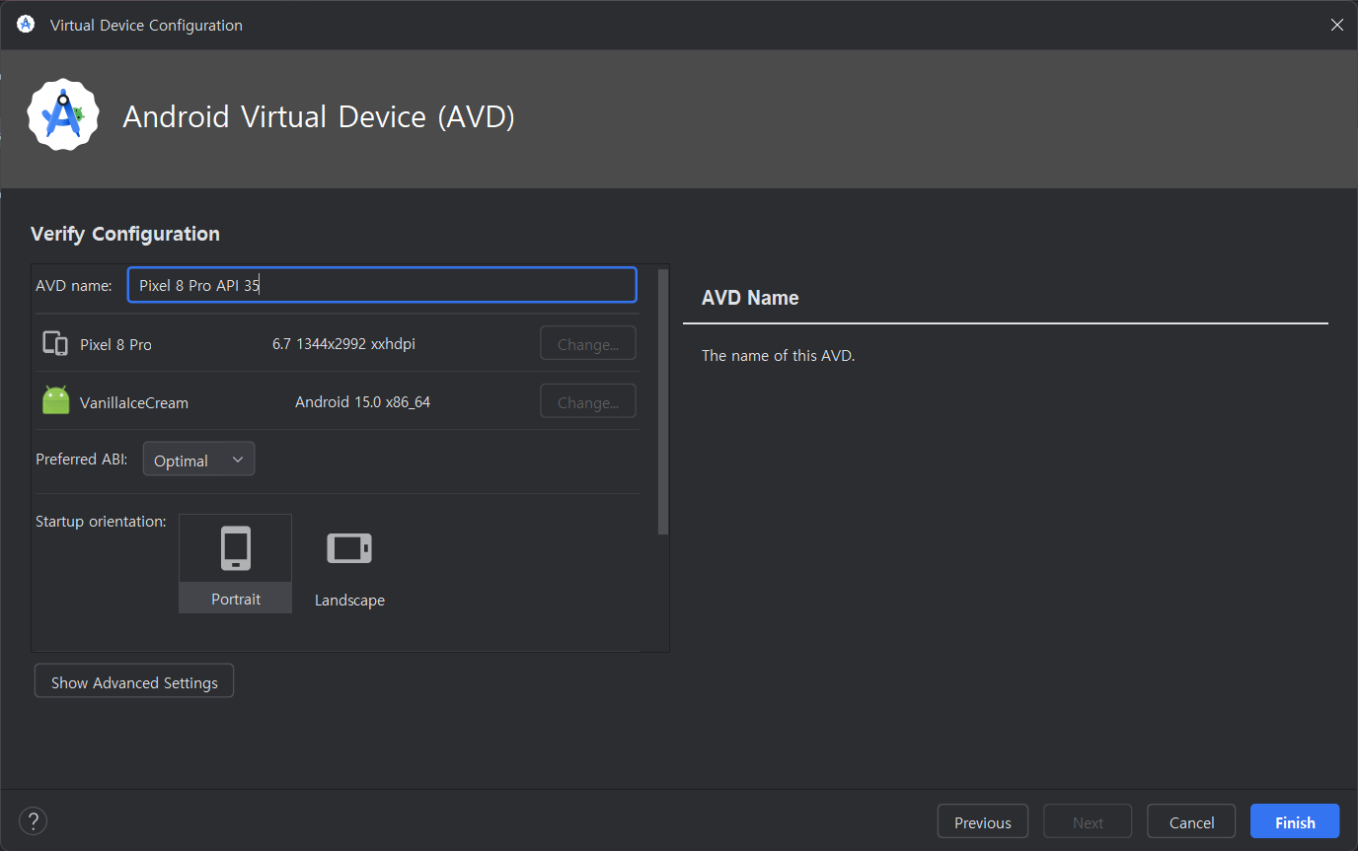This screenshot has height=851, width=1358.
Task: Click the Android Studio logo in header
Action: point(63,114)
